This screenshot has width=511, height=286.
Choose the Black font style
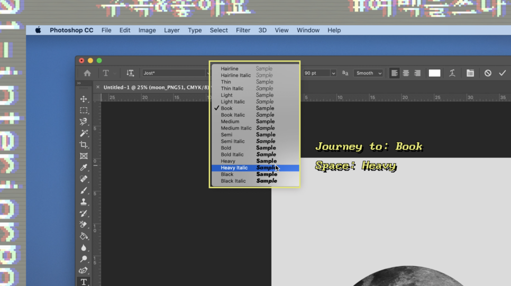click(255, 174)
